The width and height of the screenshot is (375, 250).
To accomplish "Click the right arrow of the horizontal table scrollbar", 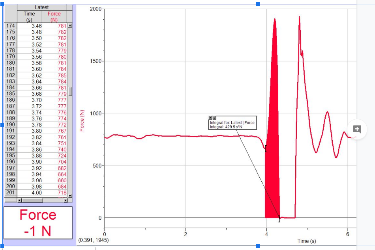I will [66, 200].
